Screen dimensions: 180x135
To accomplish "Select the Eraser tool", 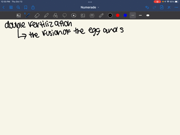I will click(37, 15).
